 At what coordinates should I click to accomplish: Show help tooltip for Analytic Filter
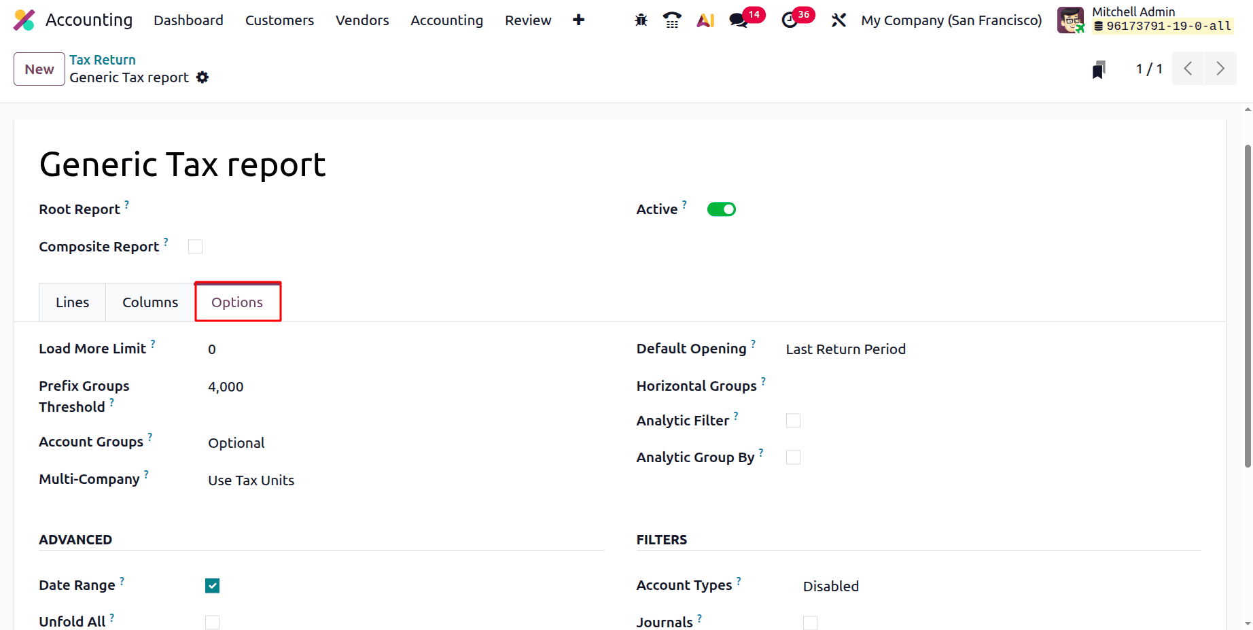click(736, 415)
